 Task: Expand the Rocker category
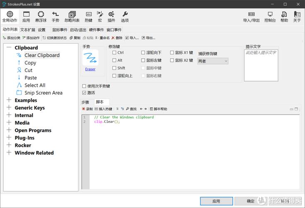point(9,145)
